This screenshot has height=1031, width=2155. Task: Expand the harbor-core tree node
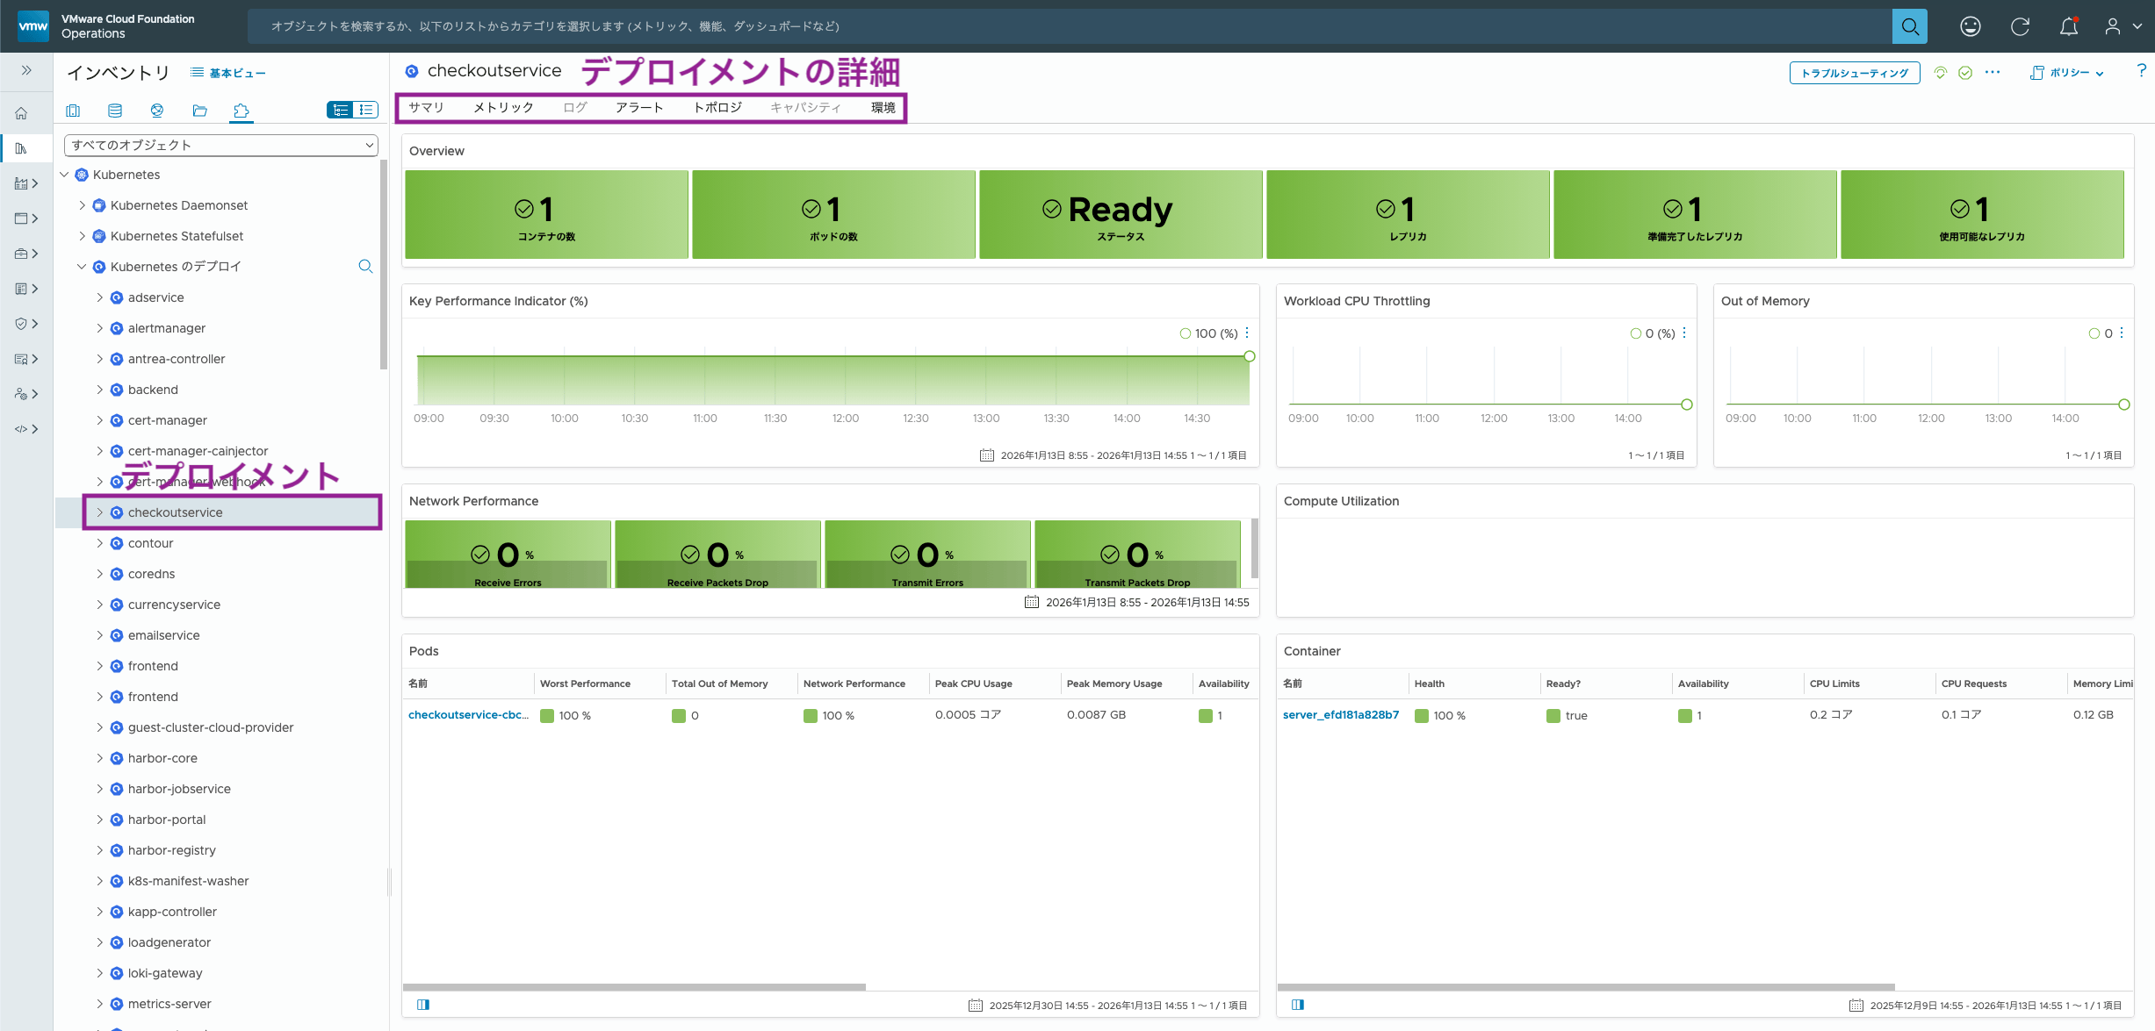99,758
